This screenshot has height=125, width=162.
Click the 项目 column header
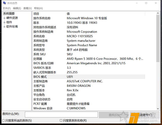point(49,14)
